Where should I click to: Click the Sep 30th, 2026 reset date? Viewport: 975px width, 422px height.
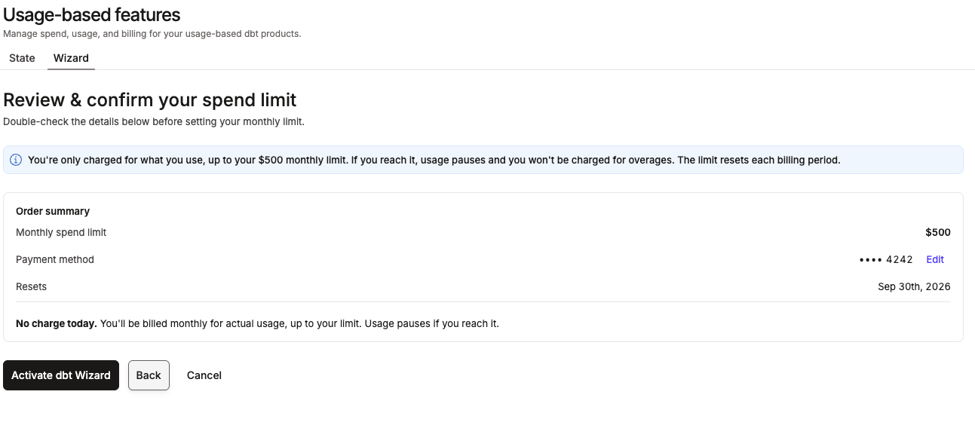914,286
